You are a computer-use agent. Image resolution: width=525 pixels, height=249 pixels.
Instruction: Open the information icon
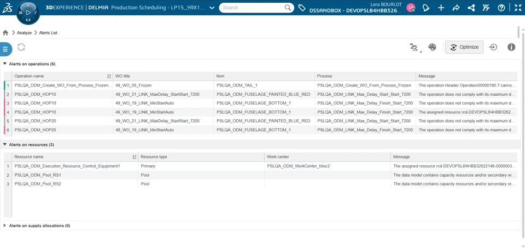pos(511,47)
